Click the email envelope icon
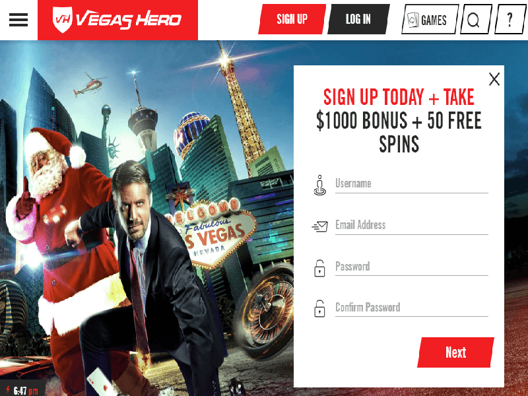 (x=320, y=226)
